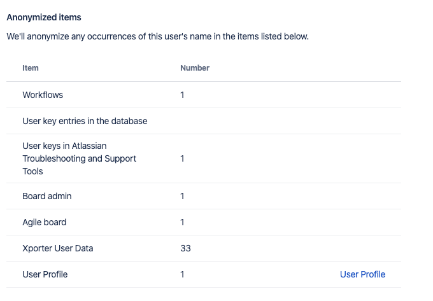The width and height of the screenshot is (433, 301).
Task: Click the Support Tools text line
Action: click(x=32, y=171)
